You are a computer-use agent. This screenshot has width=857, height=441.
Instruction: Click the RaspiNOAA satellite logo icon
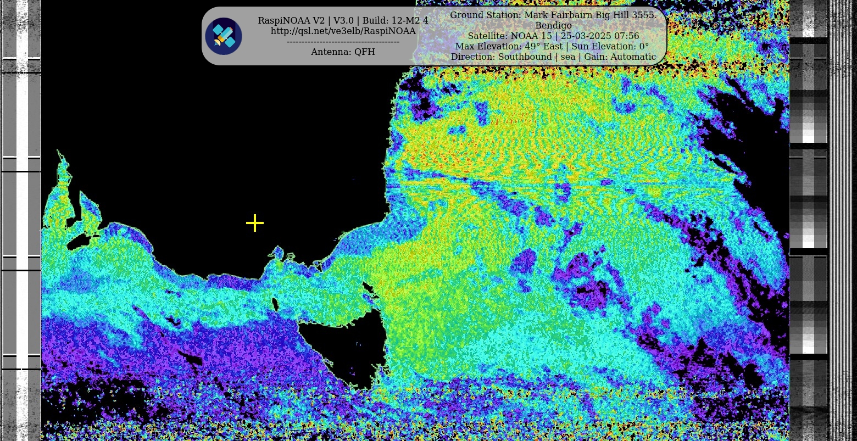224,36
